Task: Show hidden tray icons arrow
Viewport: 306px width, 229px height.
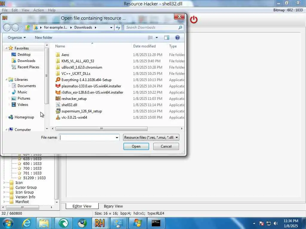Action: coord(254,223)
